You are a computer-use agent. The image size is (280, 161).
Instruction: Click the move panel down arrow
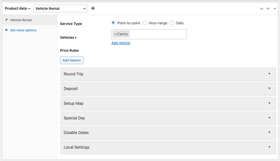(x=268, y=9)
